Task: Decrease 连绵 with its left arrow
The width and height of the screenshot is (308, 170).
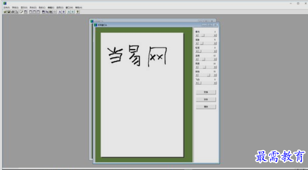Action: point(197,59)
